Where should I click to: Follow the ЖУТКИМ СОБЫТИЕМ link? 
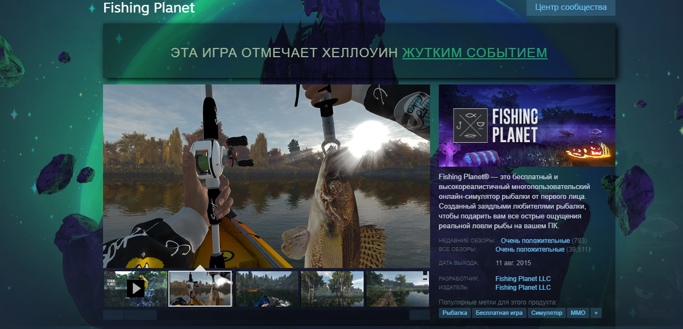(x=475, y=53)
